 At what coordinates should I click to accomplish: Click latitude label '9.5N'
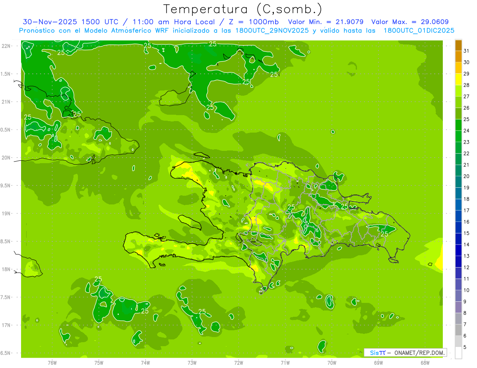[6, 185]
